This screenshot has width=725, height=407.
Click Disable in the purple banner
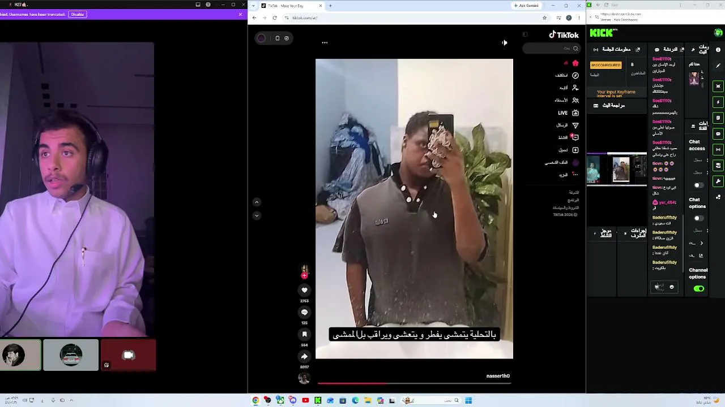click(x=78, y=14)
